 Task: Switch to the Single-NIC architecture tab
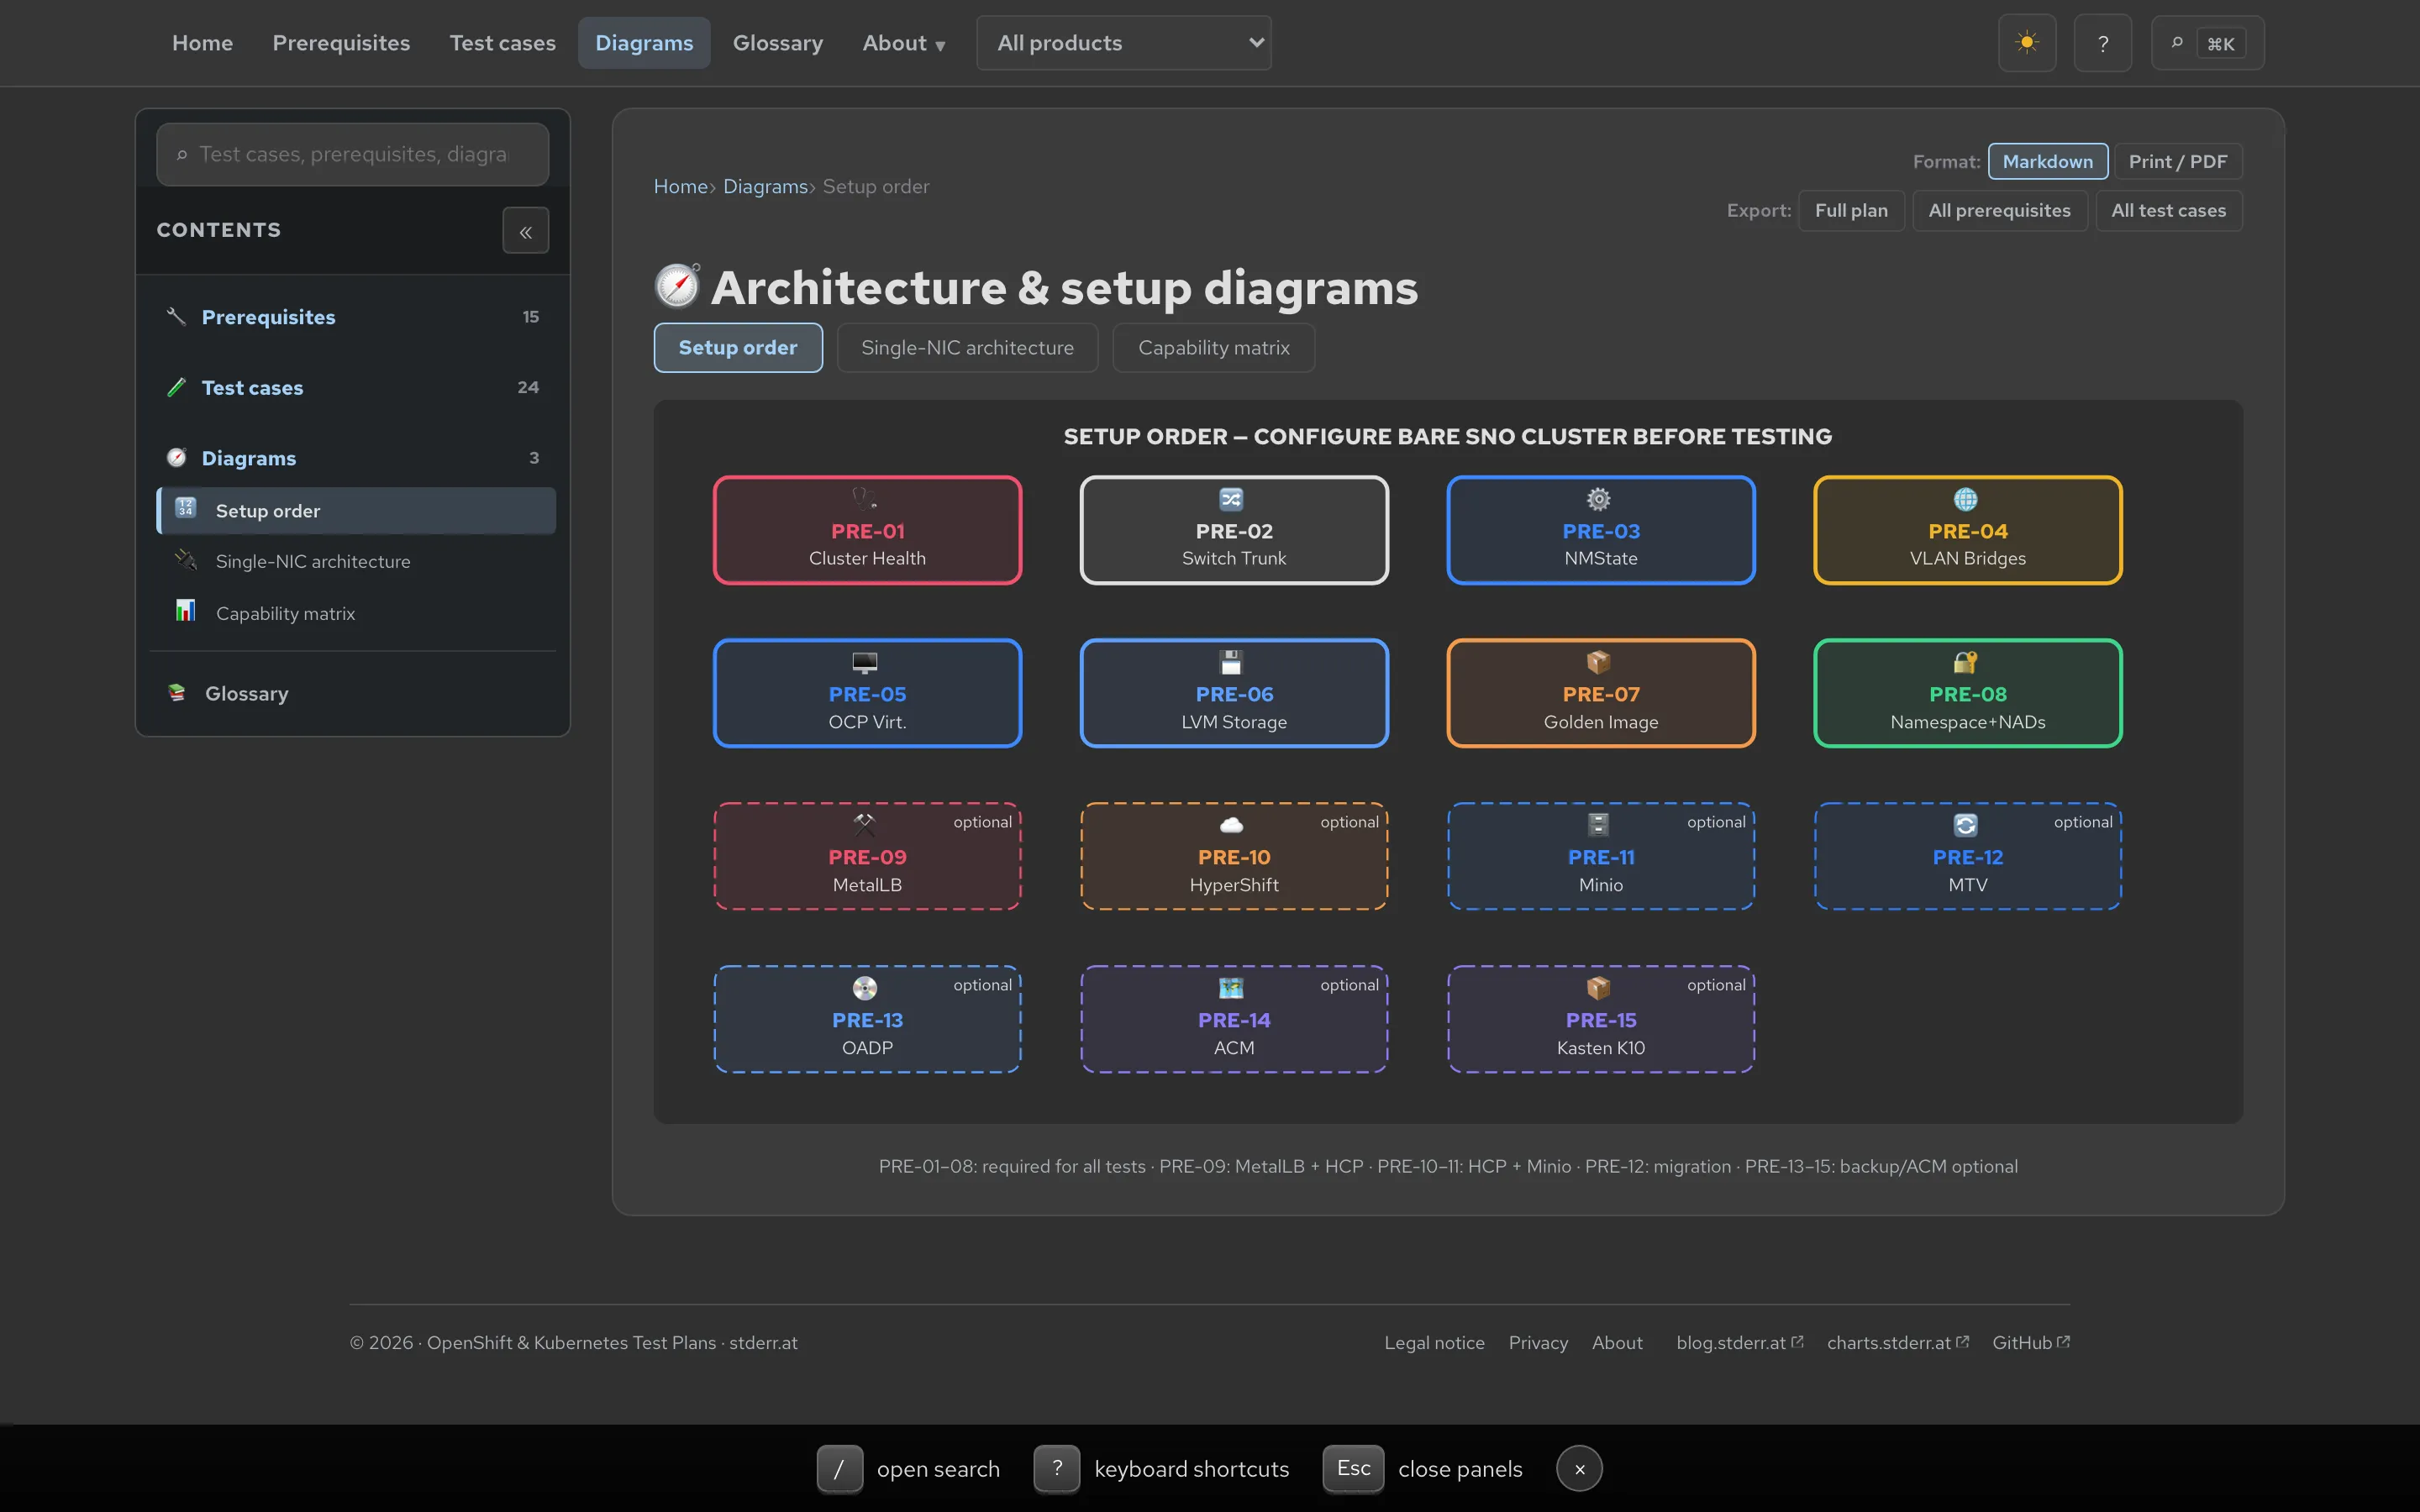pyautogui.click(x=967, y=348)
